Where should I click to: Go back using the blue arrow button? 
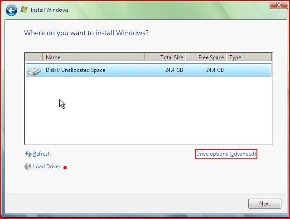11,10
